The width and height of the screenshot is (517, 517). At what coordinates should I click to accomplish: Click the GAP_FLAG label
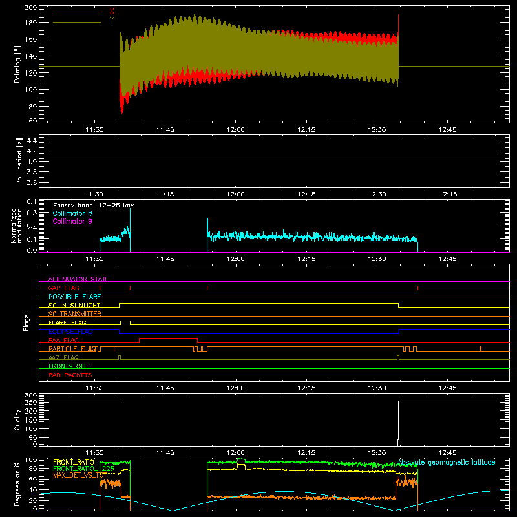(x=63, y=288)
